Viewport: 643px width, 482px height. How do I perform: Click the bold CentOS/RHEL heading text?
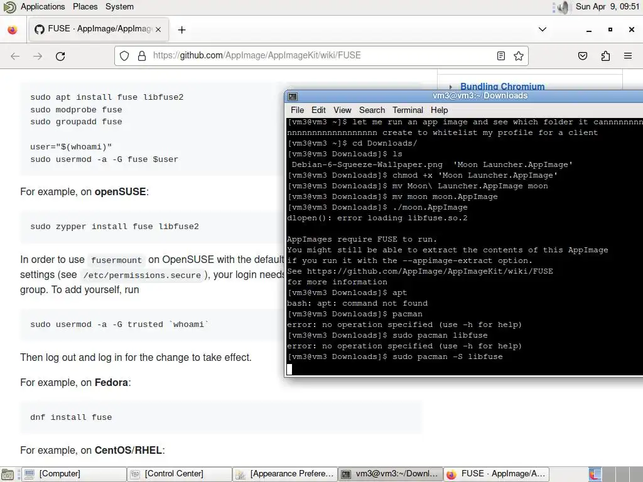click(128, 450)
